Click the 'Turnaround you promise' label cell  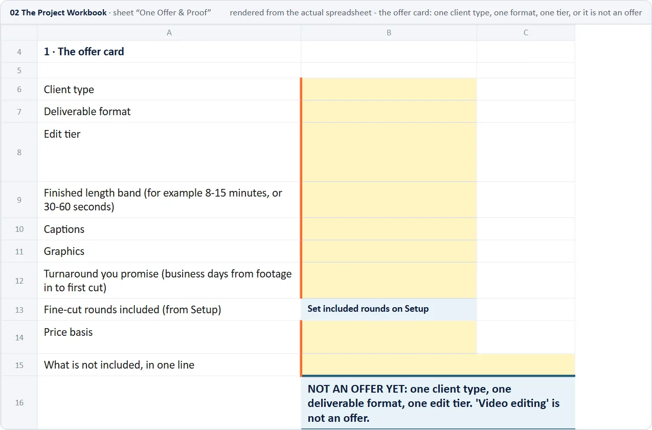pos(169,281)
